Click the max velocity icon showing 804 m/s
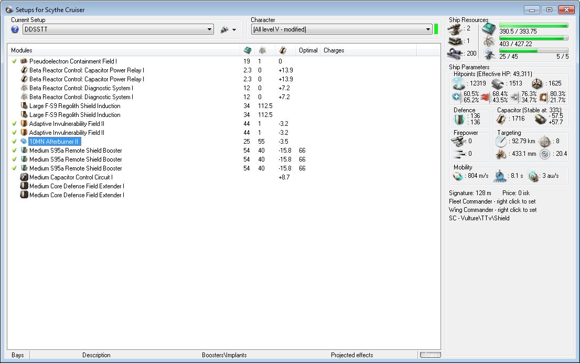Image resolution: width=580 pixels, height=363 pixels. coord(458,176)
